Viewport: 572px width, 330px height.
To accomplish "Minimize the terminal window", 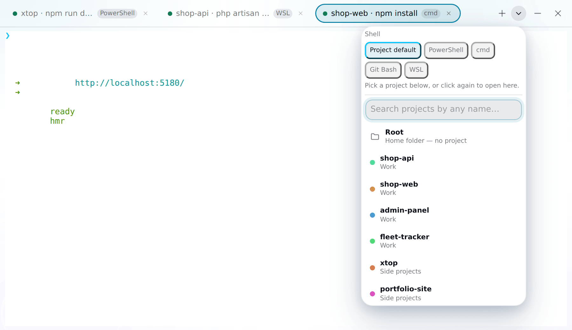I will (x=538, y=13).
